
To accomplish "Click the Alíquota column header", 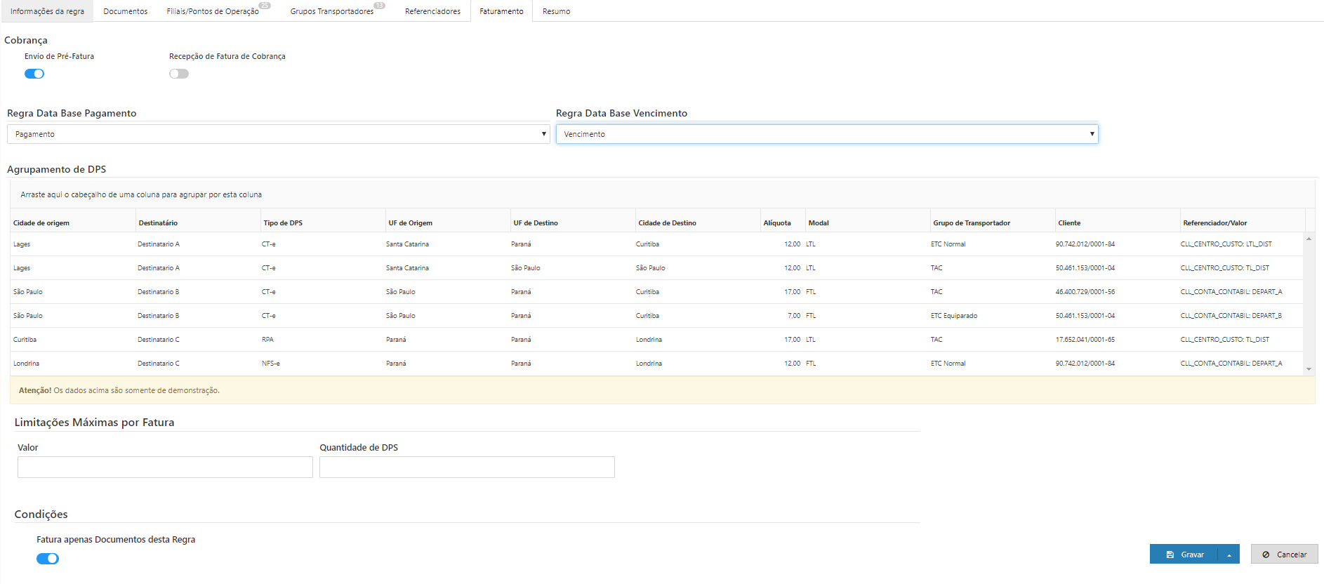I will pos(777,223).
